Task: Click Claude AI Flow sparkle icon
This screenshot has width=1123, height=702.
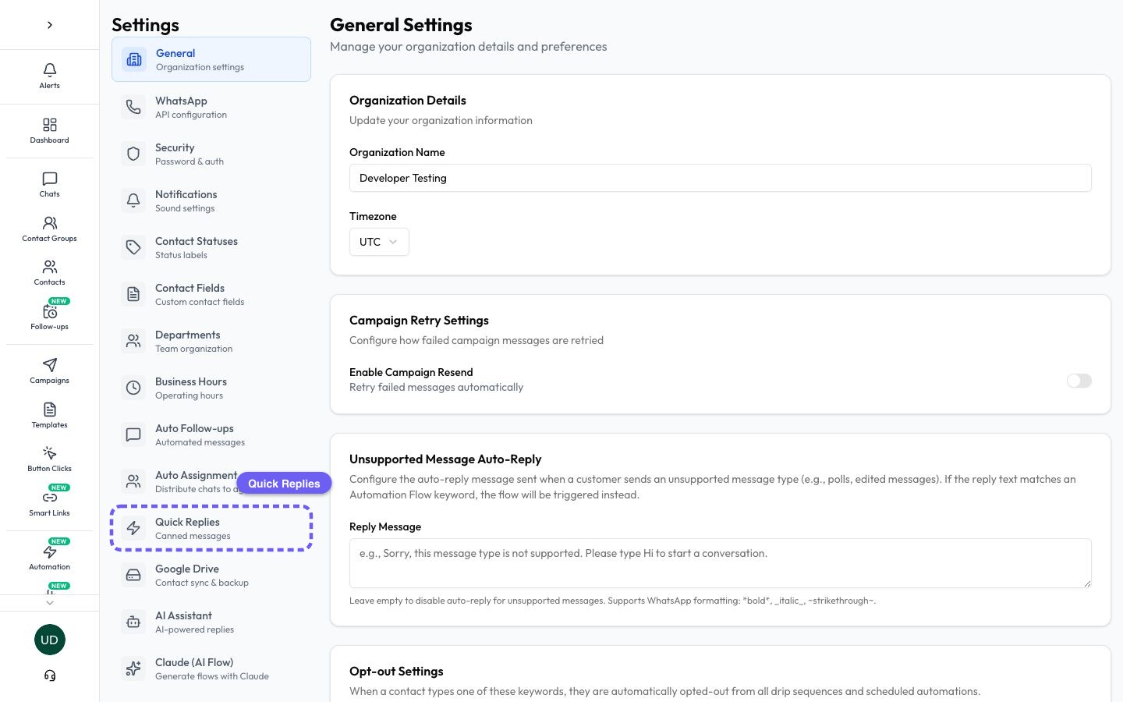Action: tap(133, 668)
